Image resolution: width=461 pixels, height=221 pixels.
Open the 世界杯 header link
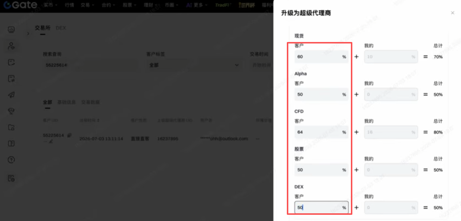pos(246,5)
